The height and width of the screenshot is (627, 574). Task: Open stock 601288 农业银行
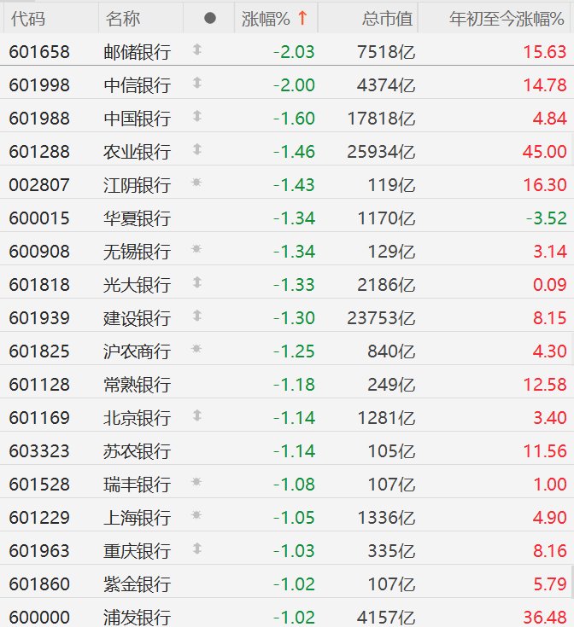tap(287, 152)
